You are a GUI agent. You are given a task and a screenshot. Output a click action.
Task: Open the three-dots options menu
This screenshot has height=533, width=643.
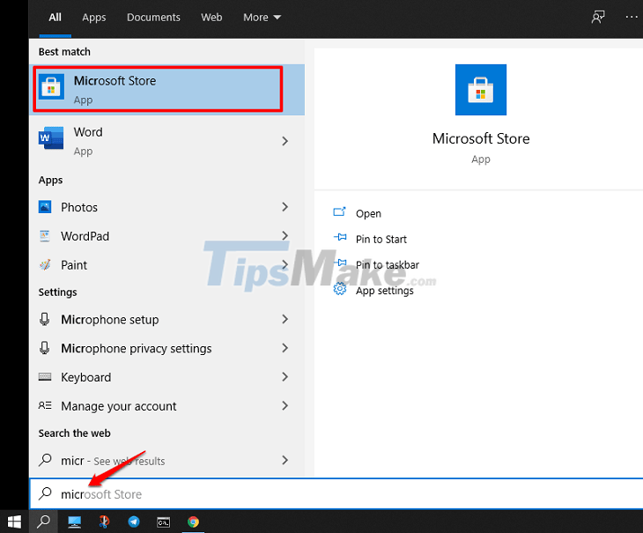[632, 17]
